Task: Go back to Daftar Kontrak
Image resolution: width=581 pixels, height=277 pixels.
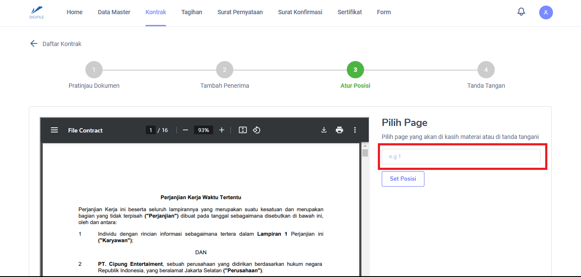Action: 56,44
